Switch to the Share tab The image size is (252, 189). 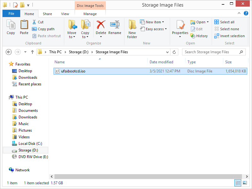[48, 14]
